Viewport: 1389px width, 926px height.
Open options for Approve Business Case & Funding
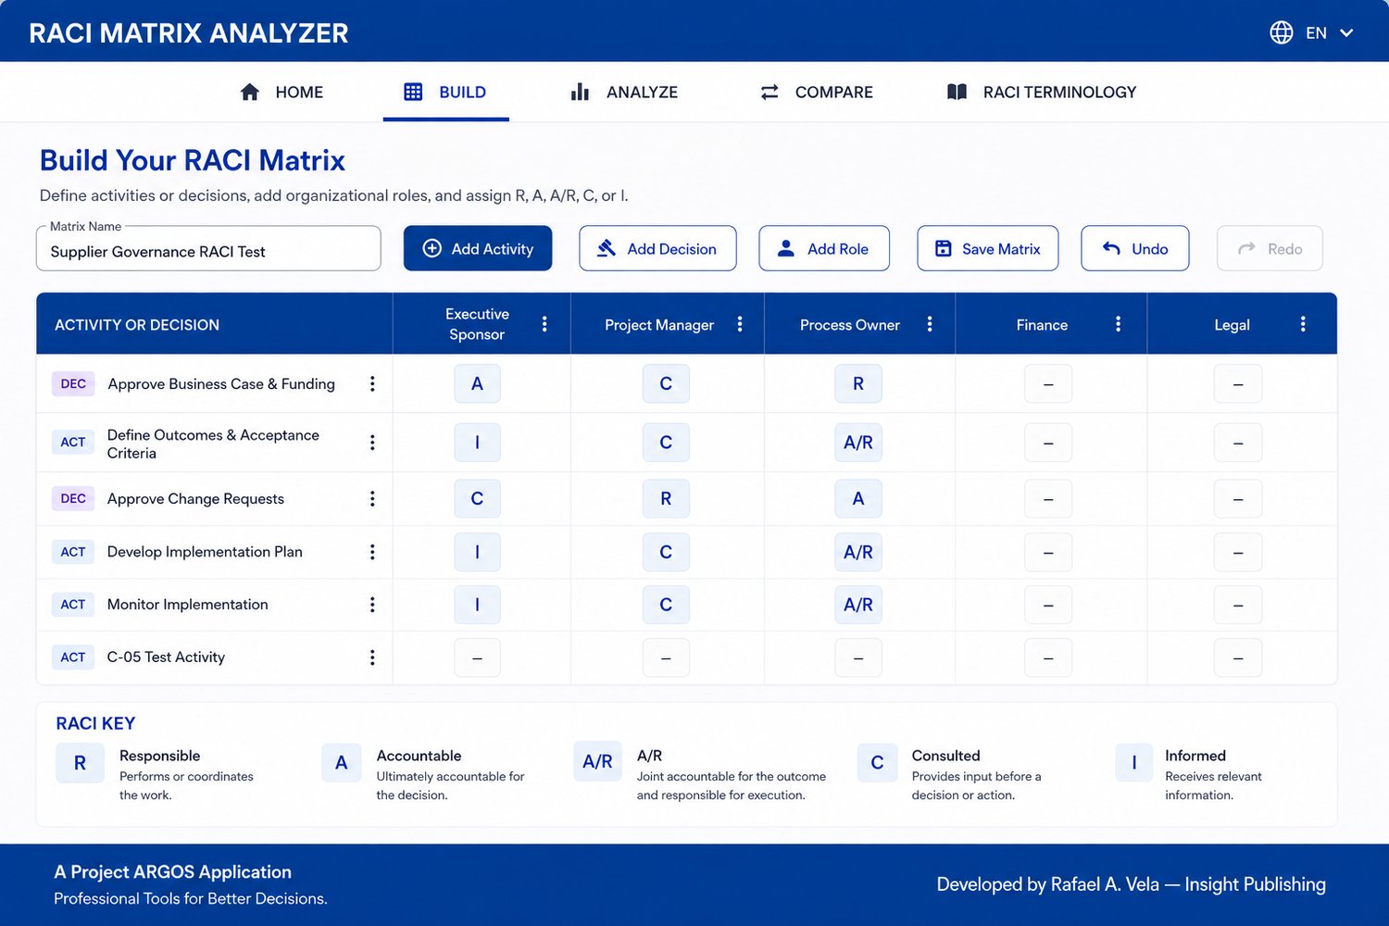tap(372, 383)
